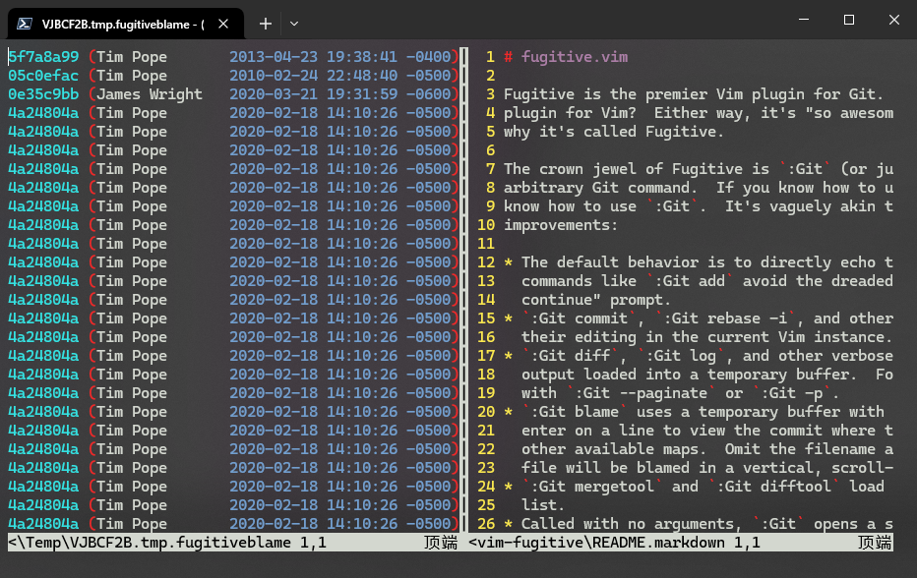Click line 14 'continue" prompt.'

595,300
